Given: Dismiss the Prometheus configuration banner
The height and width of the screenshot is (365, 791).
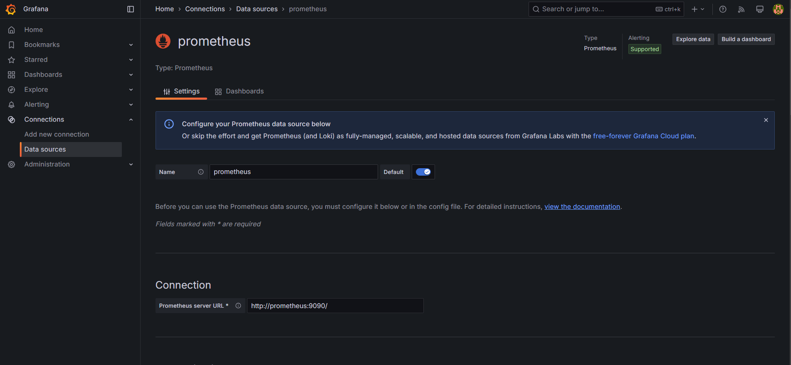Looking at the screenshot, I should (766, 120).
